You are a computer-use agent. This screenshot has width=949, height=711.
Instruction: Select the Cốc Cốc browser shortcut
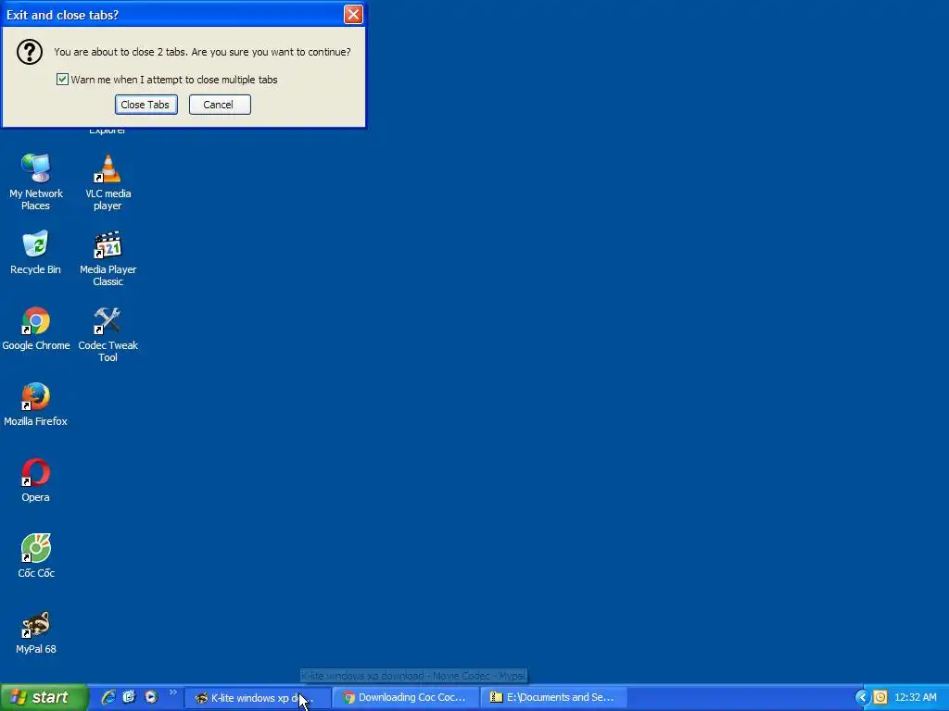pos(36,556)
